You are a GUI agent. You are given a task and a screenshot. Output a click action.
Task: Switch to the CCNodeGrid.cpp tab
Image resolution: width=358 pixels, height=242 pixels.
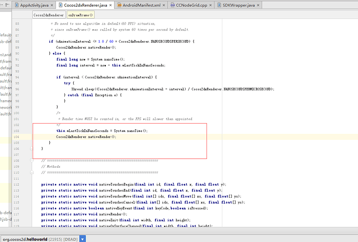191,5
